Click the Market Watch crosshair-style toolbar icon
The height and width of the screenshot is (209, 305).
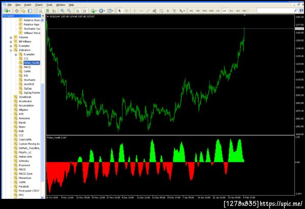tap(17, 11)
